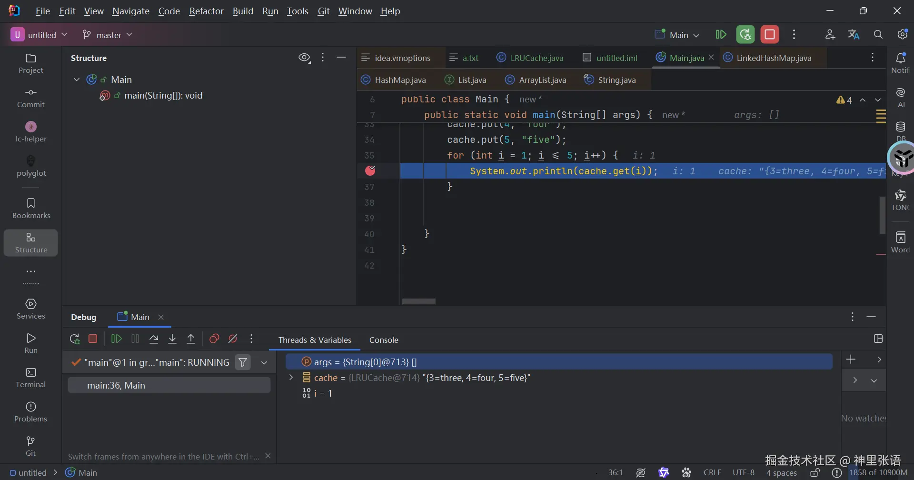The width and height of the screenshot is (914, 480).
Task: Click the green Rerun debug button in toolbar
Action: [x=745, y=35]
